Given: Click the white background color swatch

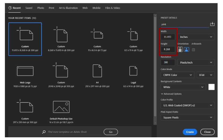Looking at the screenshot, I should coord(211,87).
